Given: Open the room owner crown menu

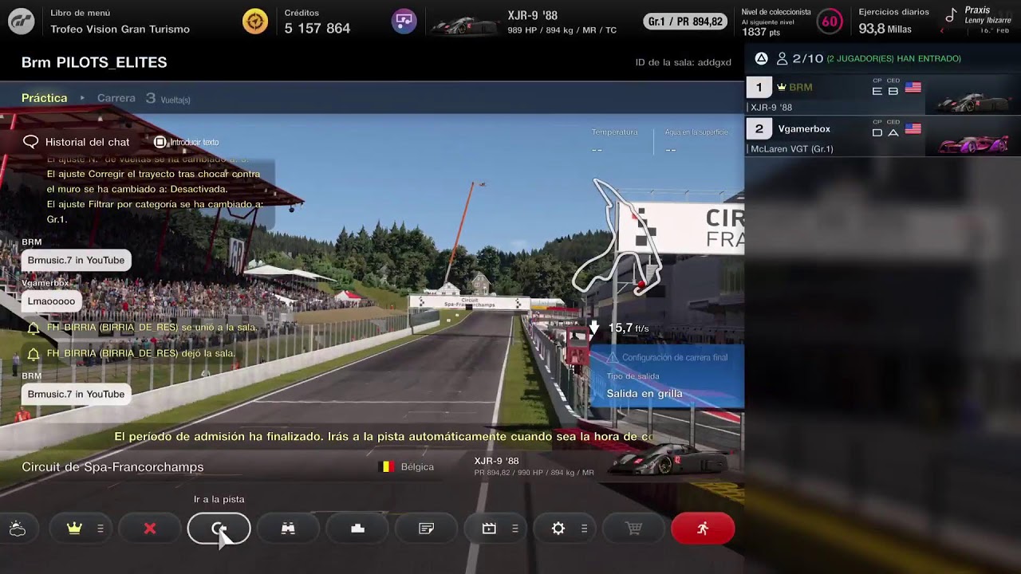Looking at the screenshot, I should (75, 529).
